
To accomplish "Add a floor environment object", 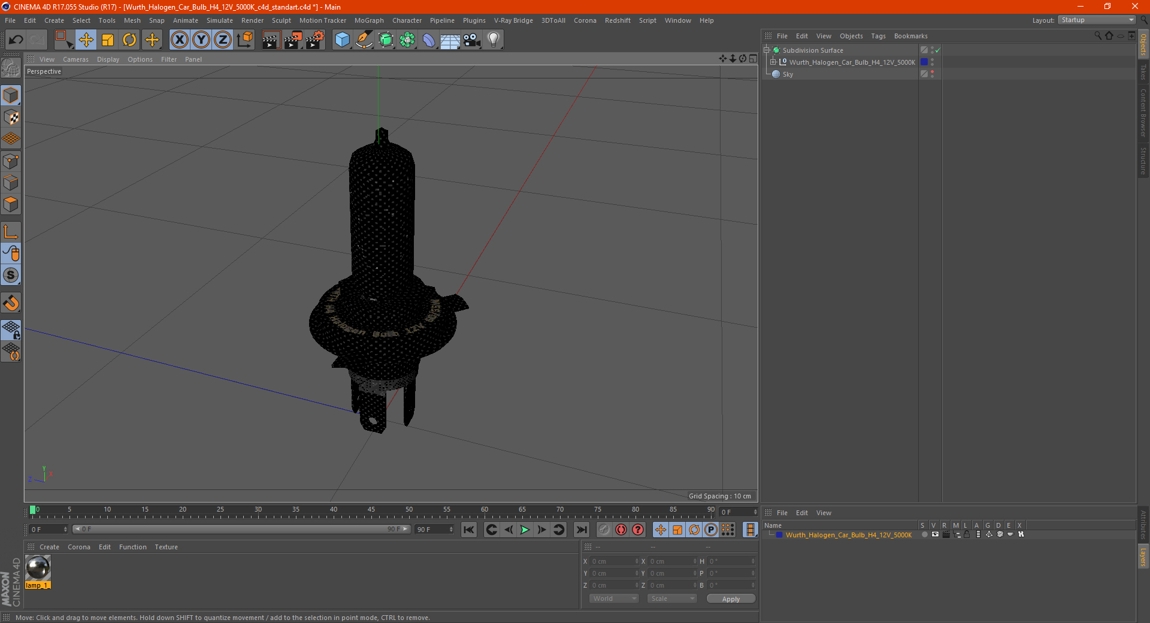I will pyautogui.click(x=450, y=40).
